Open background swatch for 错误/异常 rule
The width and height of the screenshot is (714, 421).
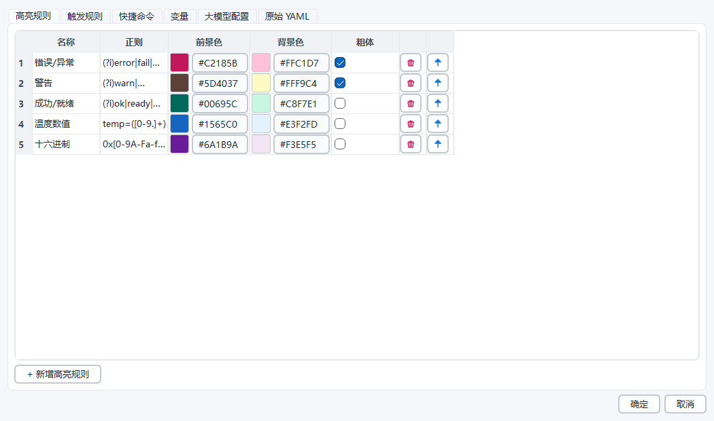pyautogui.click(x=261, y=62)
